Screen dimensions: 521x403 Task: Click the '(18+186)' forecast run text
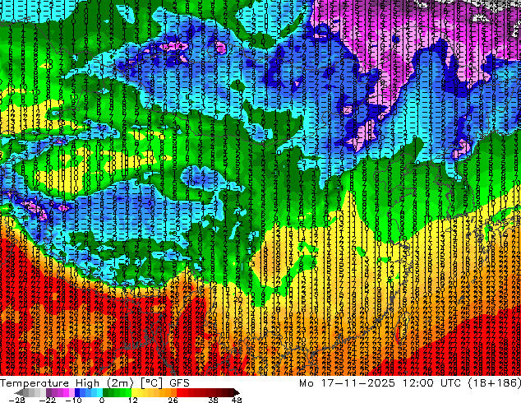coord(495,383)
